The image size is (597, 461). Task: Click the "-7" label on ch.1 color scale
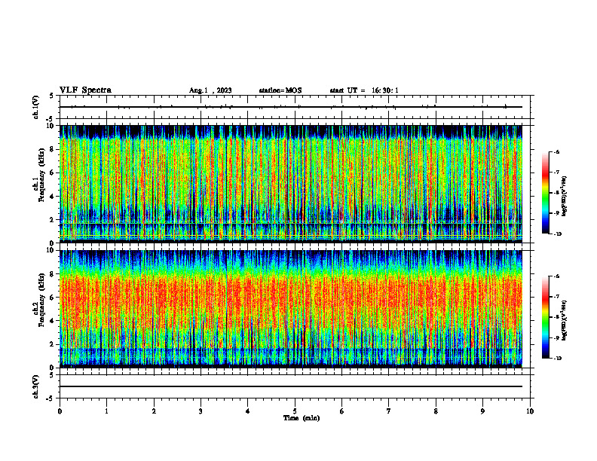click(x=556, y=172)
